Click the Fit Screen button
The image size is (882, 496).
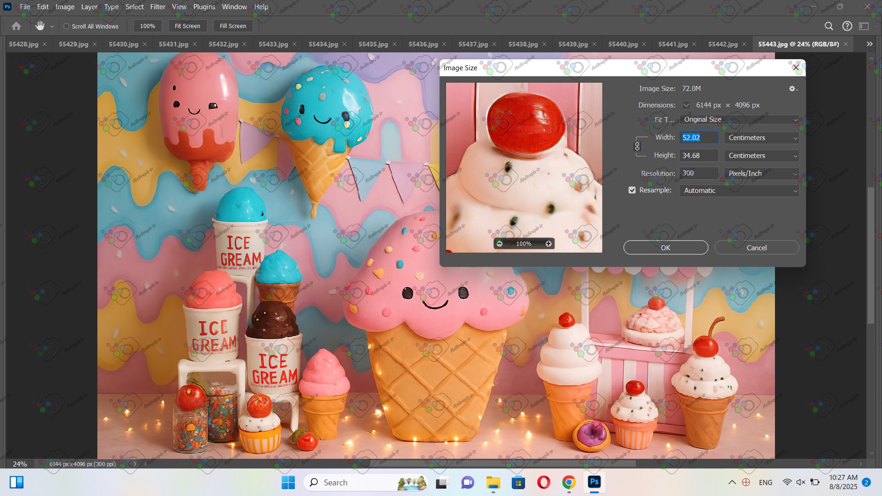(187, 26)
